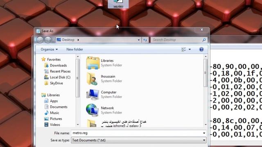Viewport: 262px width, 147px height.
Task: Click the Videos library icon
Action: pyautogui.click(x=46, y=125)
